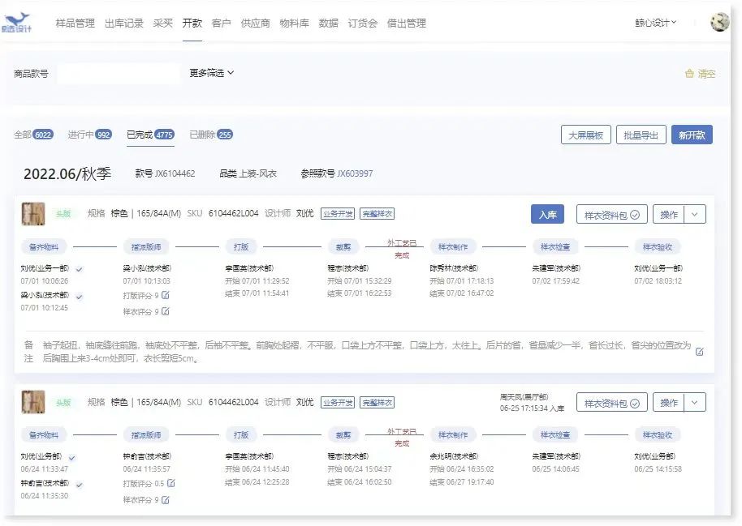The height and width of the screenshot is (526, 742).
Task: Open the 清空 clear filter icon
Action: [x=689, y=73]
